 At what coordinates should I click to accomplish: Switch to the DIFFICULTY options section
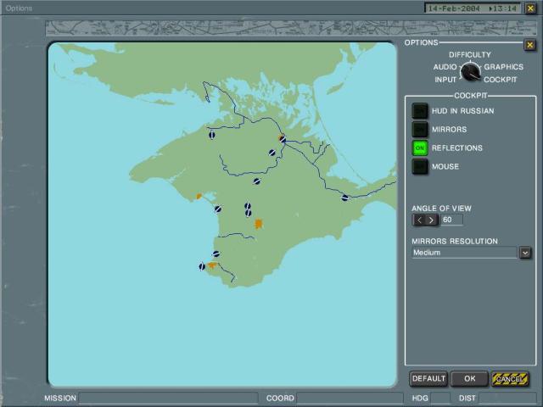click(x=469, y=55)
